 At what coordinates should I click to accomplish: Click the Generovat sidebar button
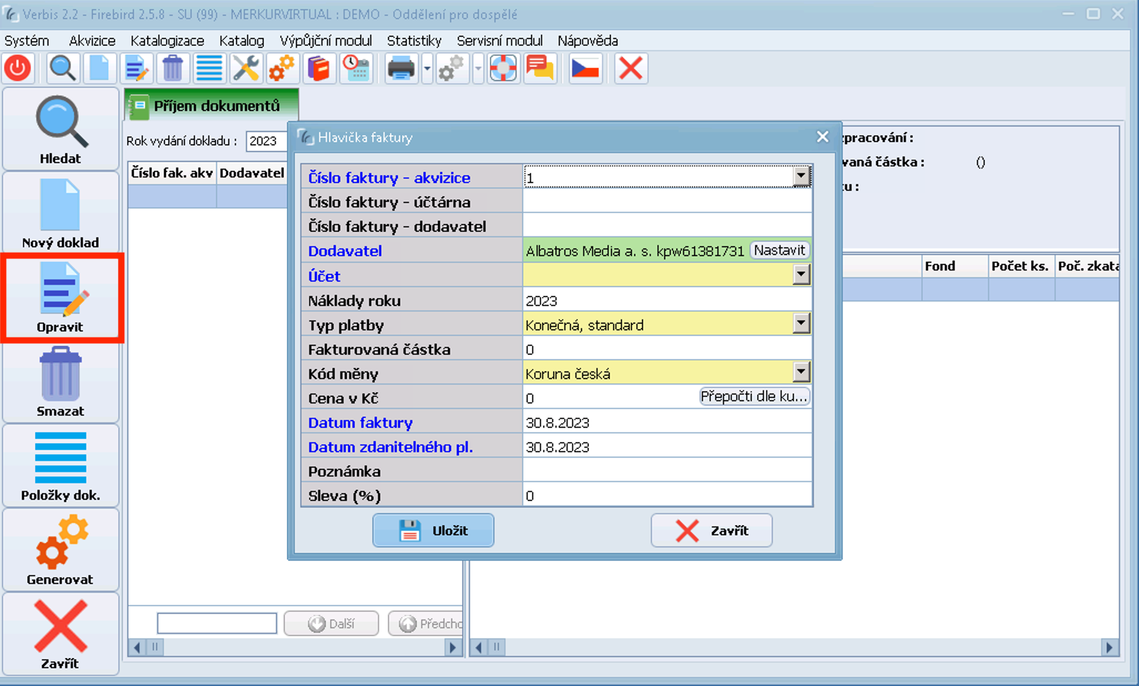[60, 550]
